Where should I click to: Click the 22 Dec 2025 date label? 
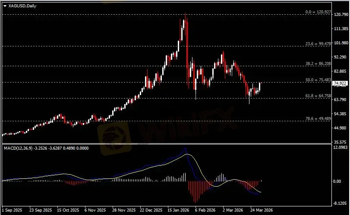[x=151, y=210]
